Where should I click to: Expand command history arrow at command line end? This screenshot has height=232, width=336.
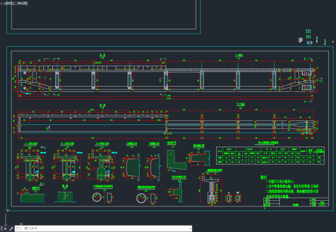pyautogui.click(x=190, y=229)
